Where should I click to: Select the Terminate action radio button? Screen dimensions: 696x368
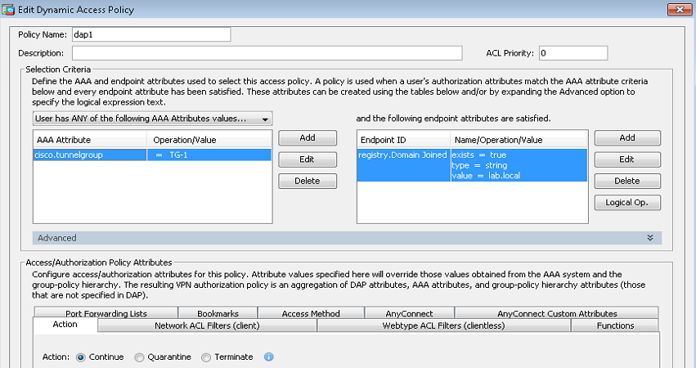pyautogui.click(x=206, y=357)
